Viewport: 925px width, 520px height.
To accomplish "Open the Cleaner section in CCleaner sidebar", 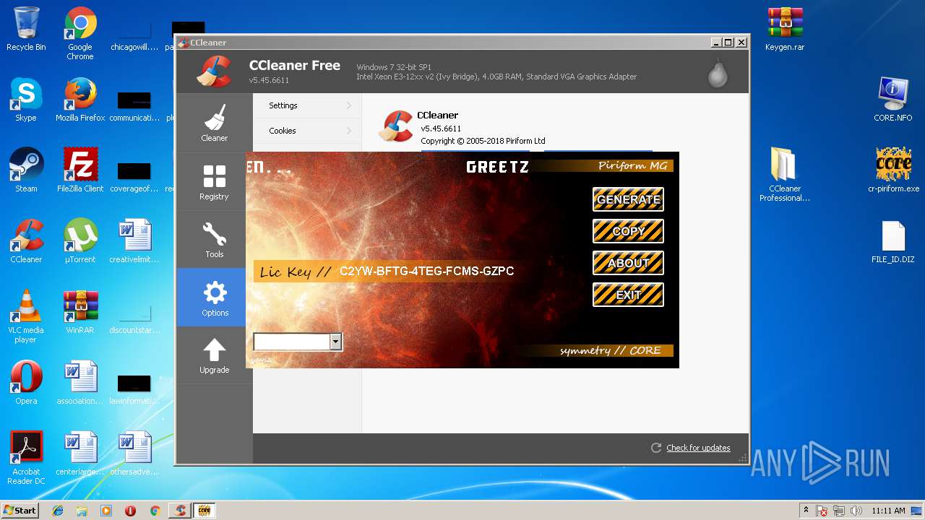I will coord(214,123).
